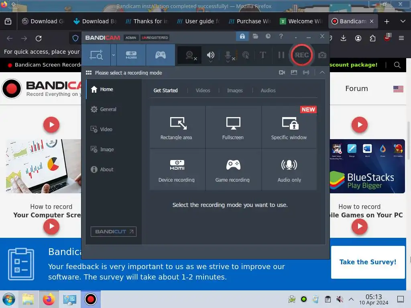Open Bandicam from the taskbar
Image resolution: width=411 pixels, height=308 pixels.
coord(90,299)
